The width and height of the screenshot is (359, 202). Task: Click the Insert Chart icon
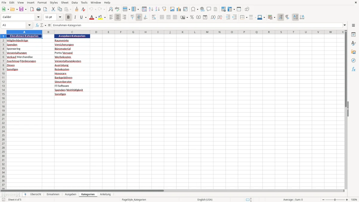179,9
